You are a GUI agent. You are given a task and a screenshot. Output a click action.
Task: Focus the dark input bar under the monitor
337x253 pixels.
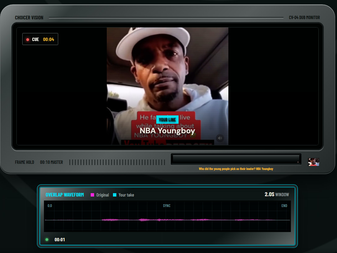236,160
